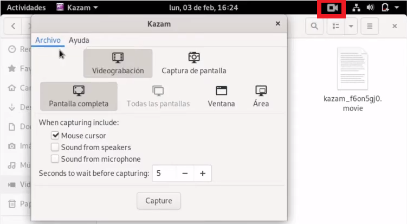Choose Pantalla completa capture option
Screen dimensions: 407x224
pos(79,97)
